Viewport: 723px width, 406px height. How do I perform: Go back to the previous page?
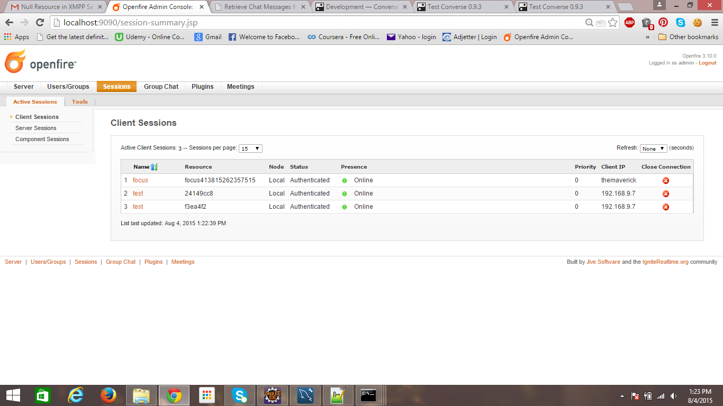[10, 23]
